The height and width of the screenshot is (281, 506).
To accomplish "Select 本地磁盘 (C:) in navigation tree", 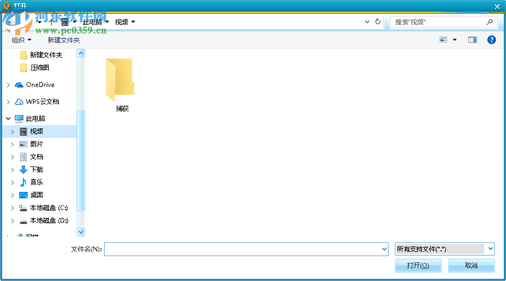I will click(x=49, y=208).
